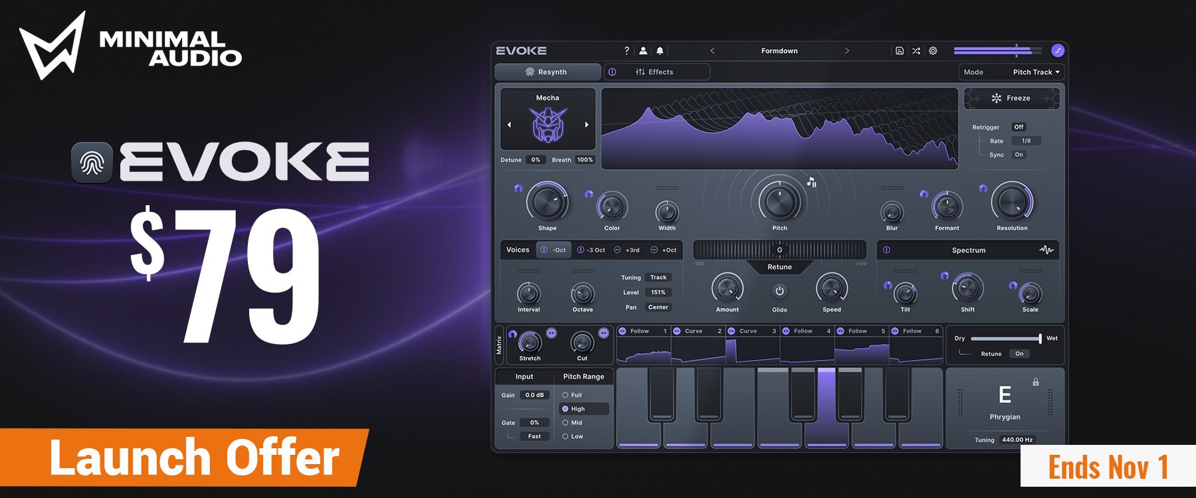Click the Glide power icon
This screenshot has height=498, width=1196.
coord(779,291)
